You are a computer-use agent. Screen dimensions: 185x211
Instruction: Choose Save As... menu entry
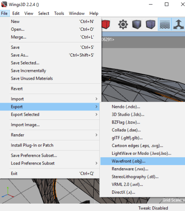click(x=51, y=55)
